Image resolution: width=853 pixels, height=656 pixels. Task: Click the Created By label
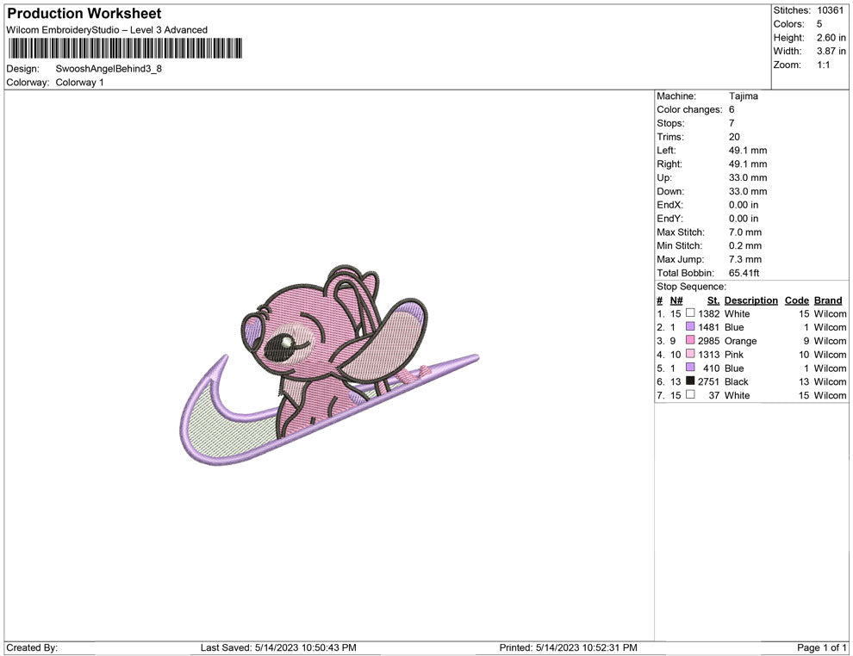pyautogui.click(x=32, y=647)
